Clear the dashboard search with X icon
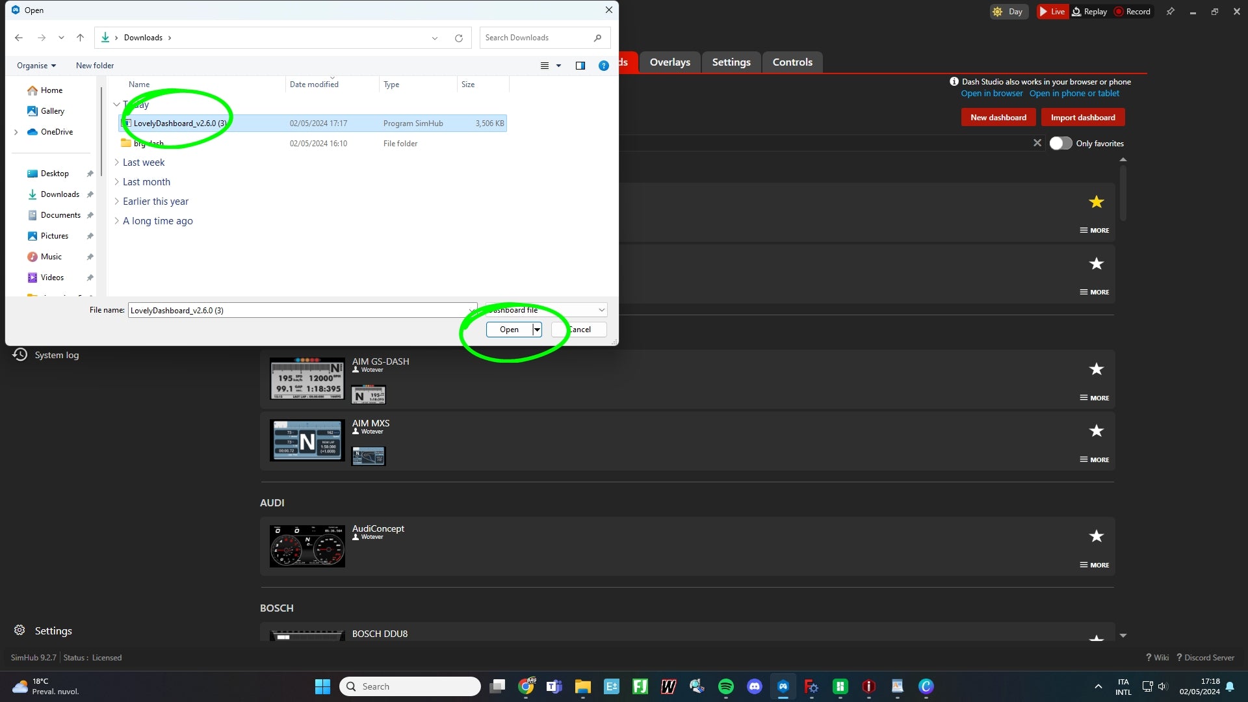The width and height of the screenshot is (1248, 702). point(1037,143)
